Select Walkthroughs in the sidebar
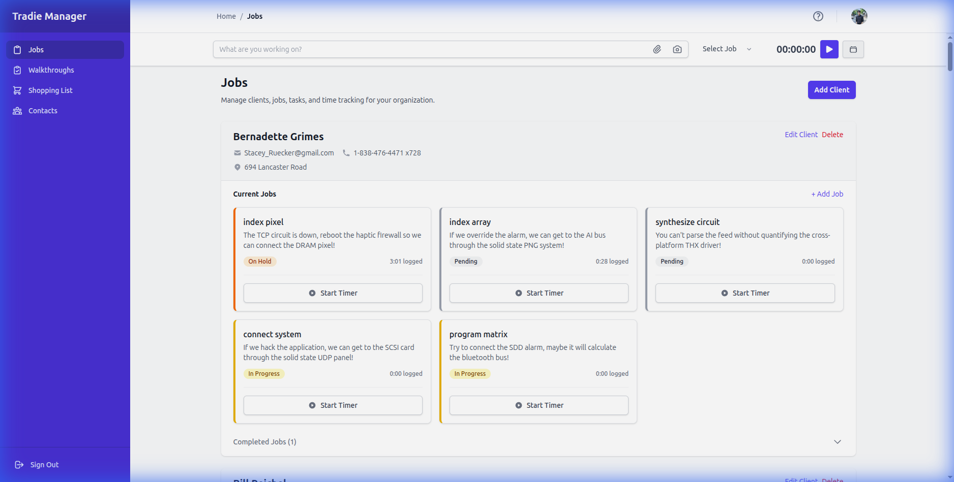Viewport: 954px width, 482px height. pos(51,70)
